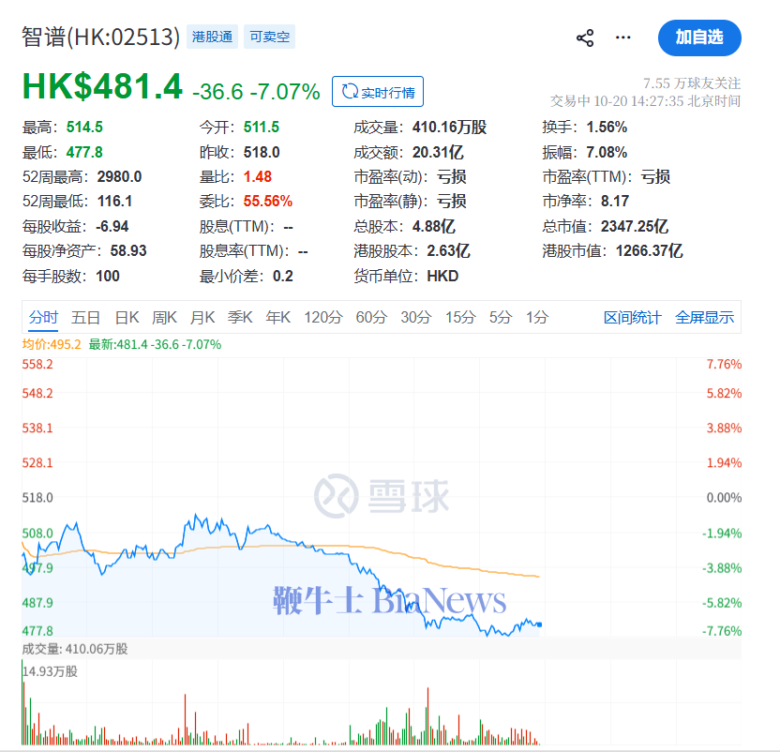
Task: Click the 委比 value 55.56%
Action: point(267,202)
